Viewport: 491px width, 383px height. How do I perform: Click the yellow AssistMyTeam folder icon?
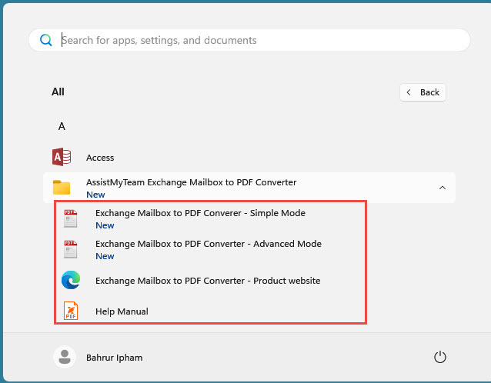point(62,188)
